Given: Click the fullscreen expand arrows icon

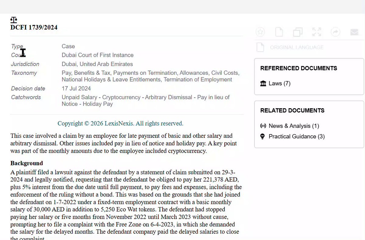Looking at the screenshot, I should 317,32.
